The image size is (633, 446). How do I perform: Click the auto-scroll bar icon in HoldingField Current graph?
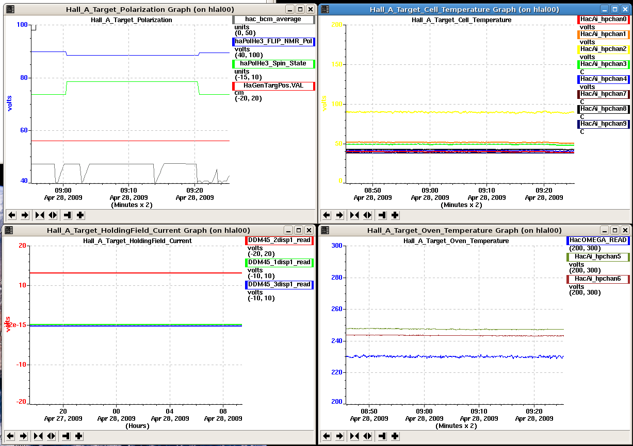67,436
